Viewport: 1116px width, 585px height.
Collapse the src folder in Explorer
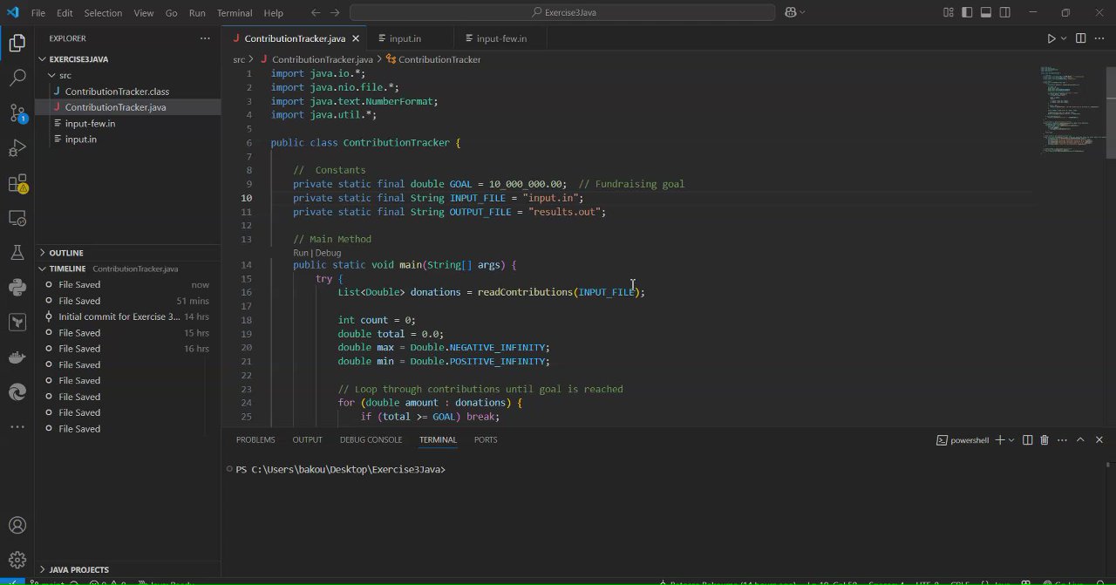point(65,76)
